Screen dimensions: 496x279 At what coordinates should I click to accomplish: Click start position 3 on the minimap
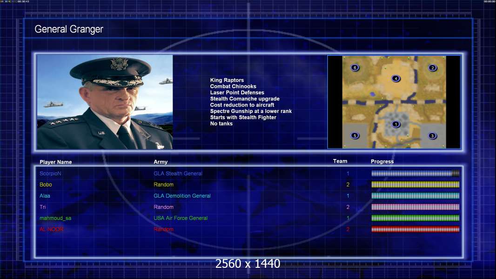tap(432, 136)
